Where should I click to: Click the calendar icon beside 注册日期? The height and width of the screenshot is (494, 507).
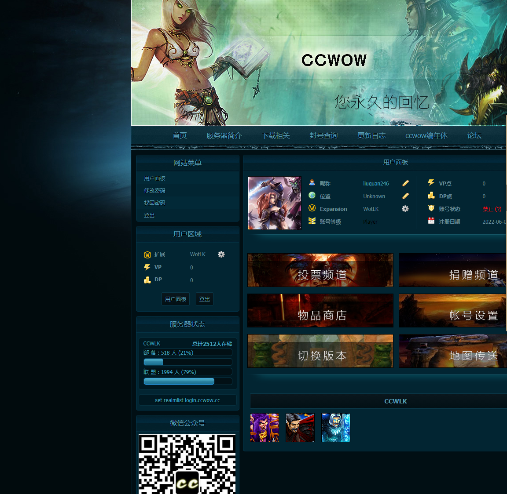pyautogui.click(x=430, y=221)
